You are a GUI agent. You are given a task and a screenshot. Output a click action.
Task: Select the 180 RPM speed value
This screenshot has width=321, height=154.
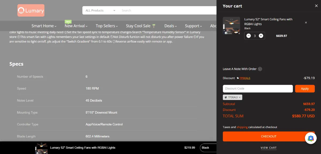pos(92,88)
